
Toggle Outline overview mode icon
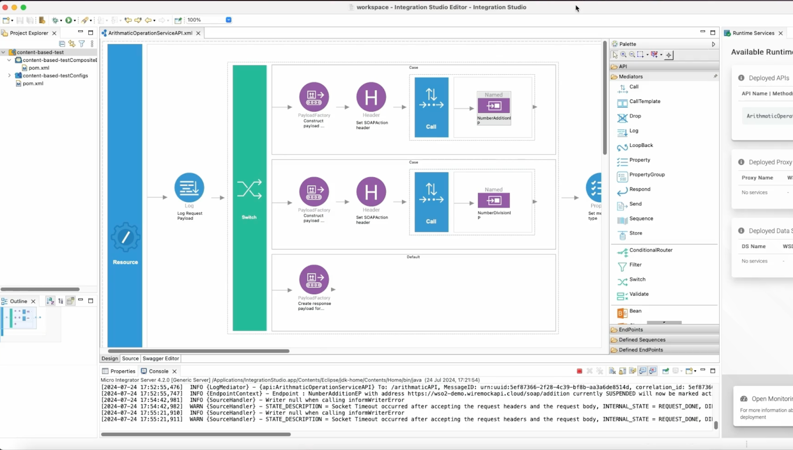click(x=70, y=301)
